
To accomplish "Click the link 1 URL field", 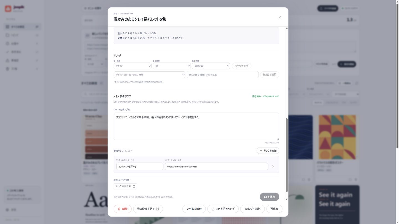I will click(x=216, y=166).
